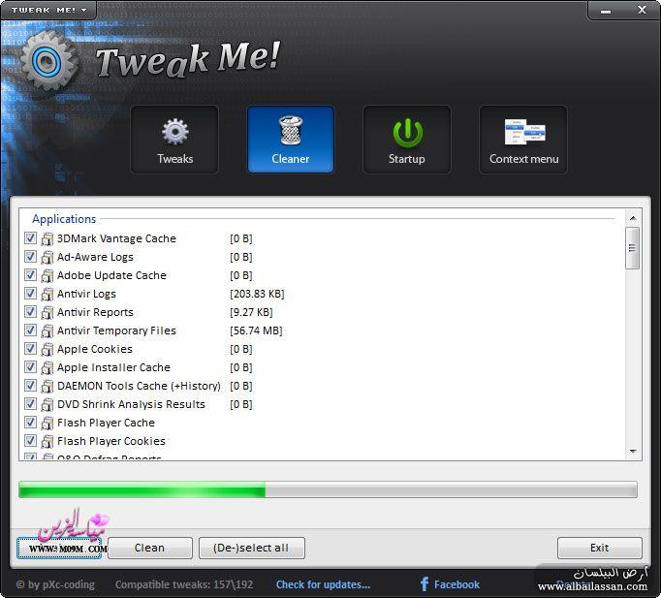This screenshot has width=661, height=598.
Task: Minimize the Tweak Me! window
Action: point(606,11)
